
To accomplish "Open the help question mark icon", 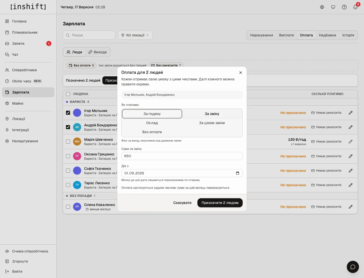I will click(x=344, y=7).
